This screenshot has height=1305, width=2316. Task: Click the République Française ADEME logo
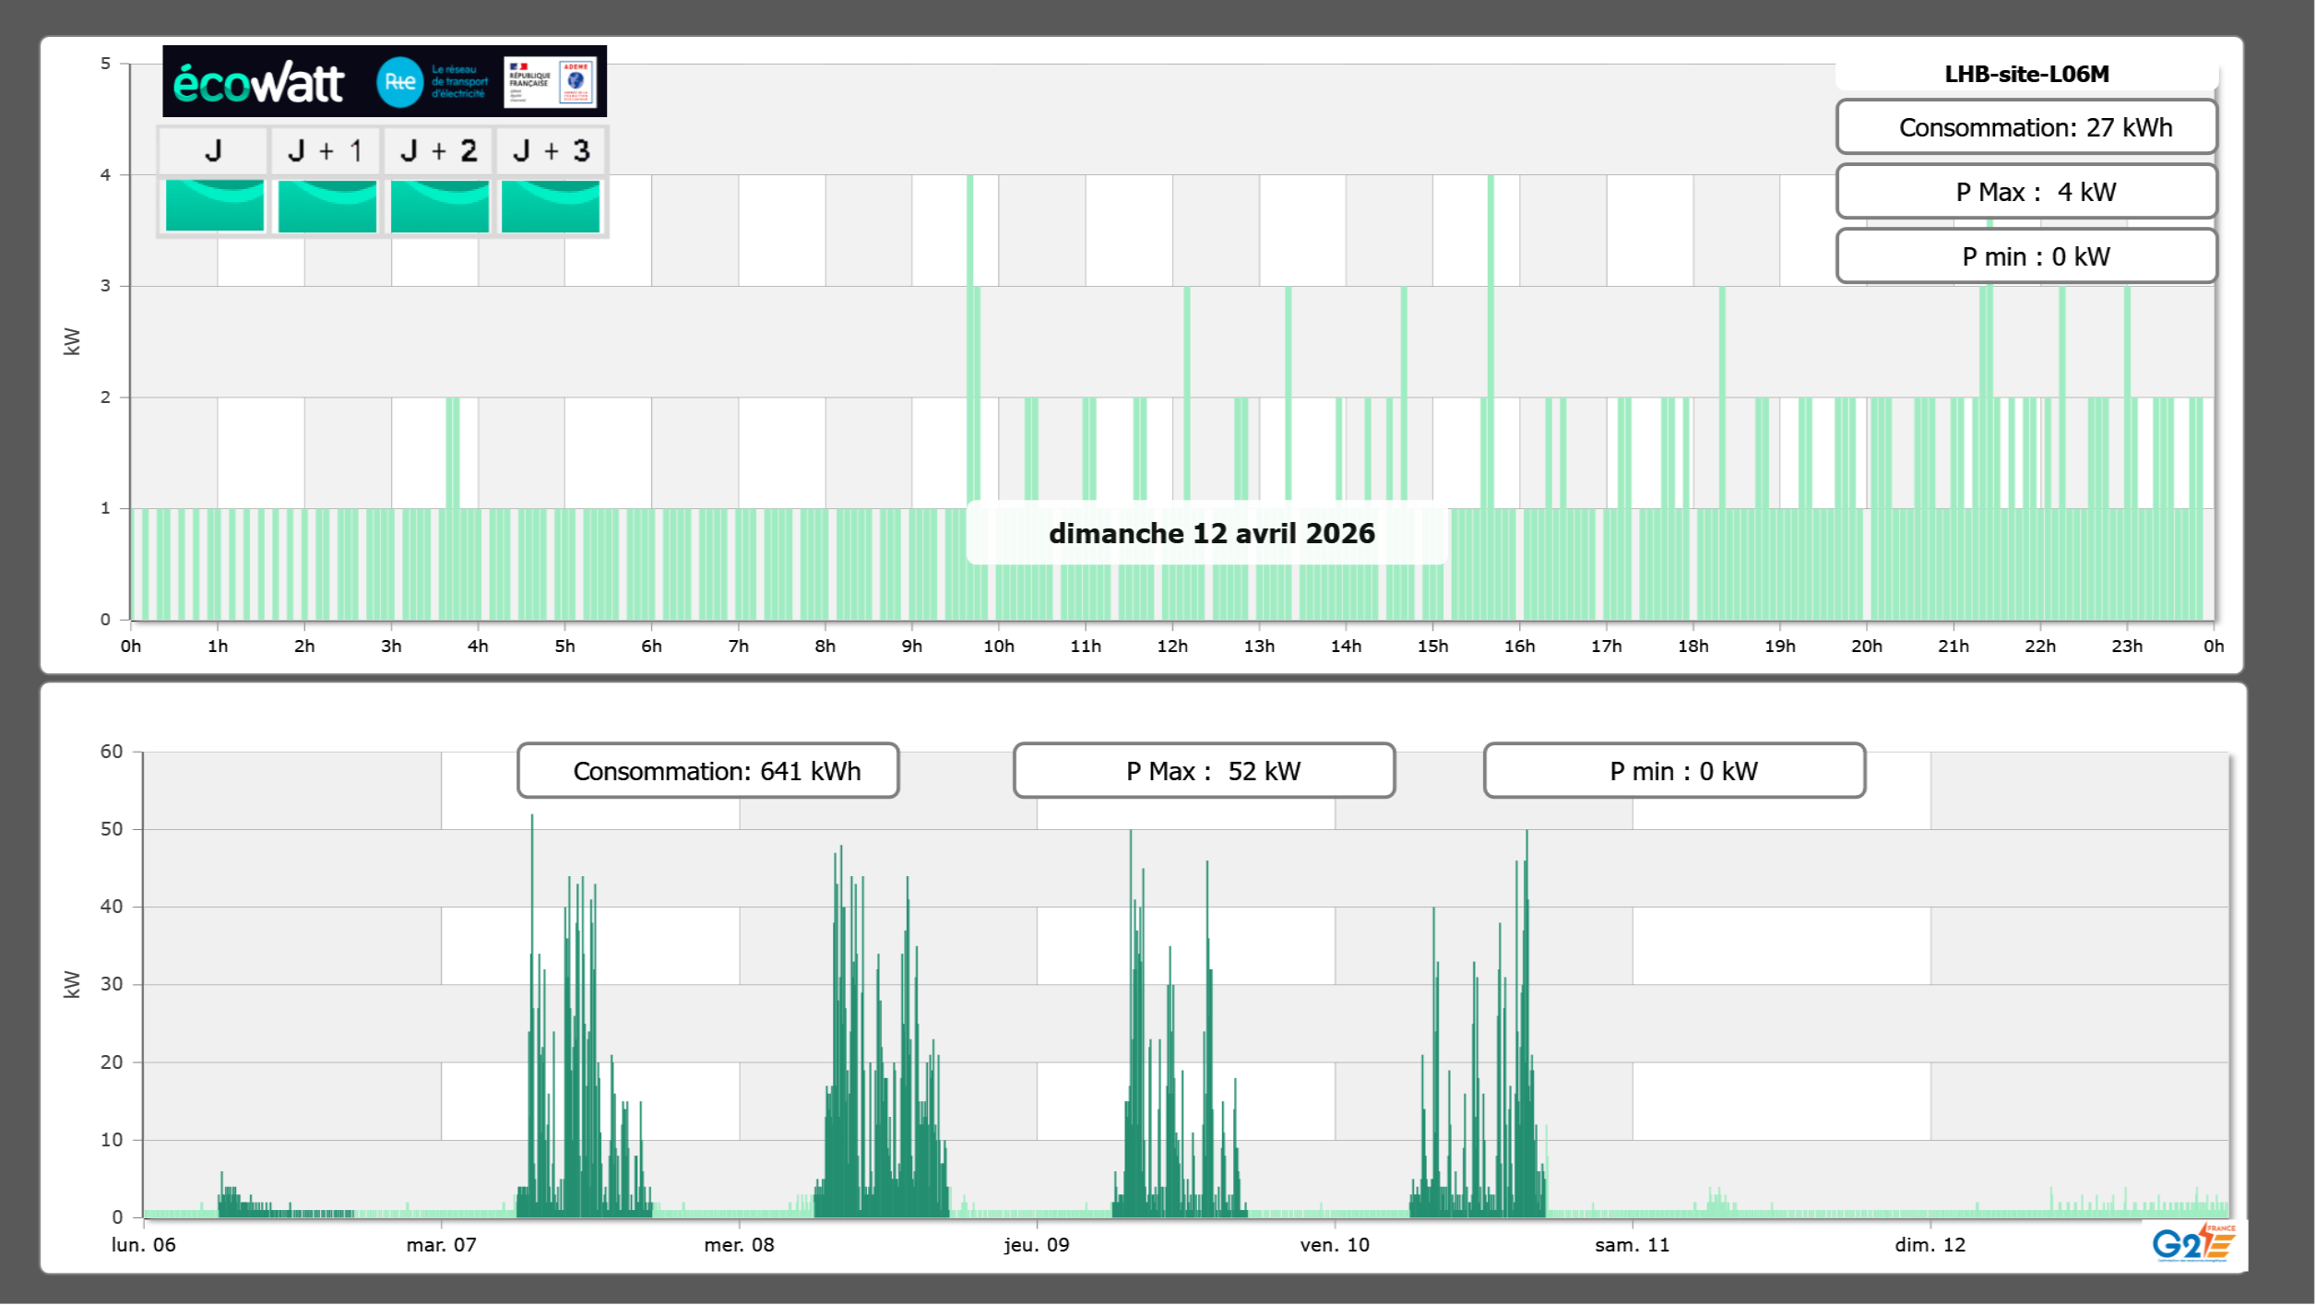pos(551,82)
